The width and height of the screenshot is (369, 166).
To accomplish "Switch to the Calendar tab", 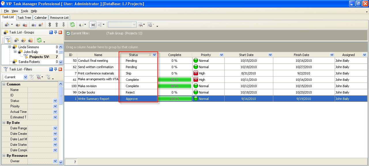I will 40,18.
